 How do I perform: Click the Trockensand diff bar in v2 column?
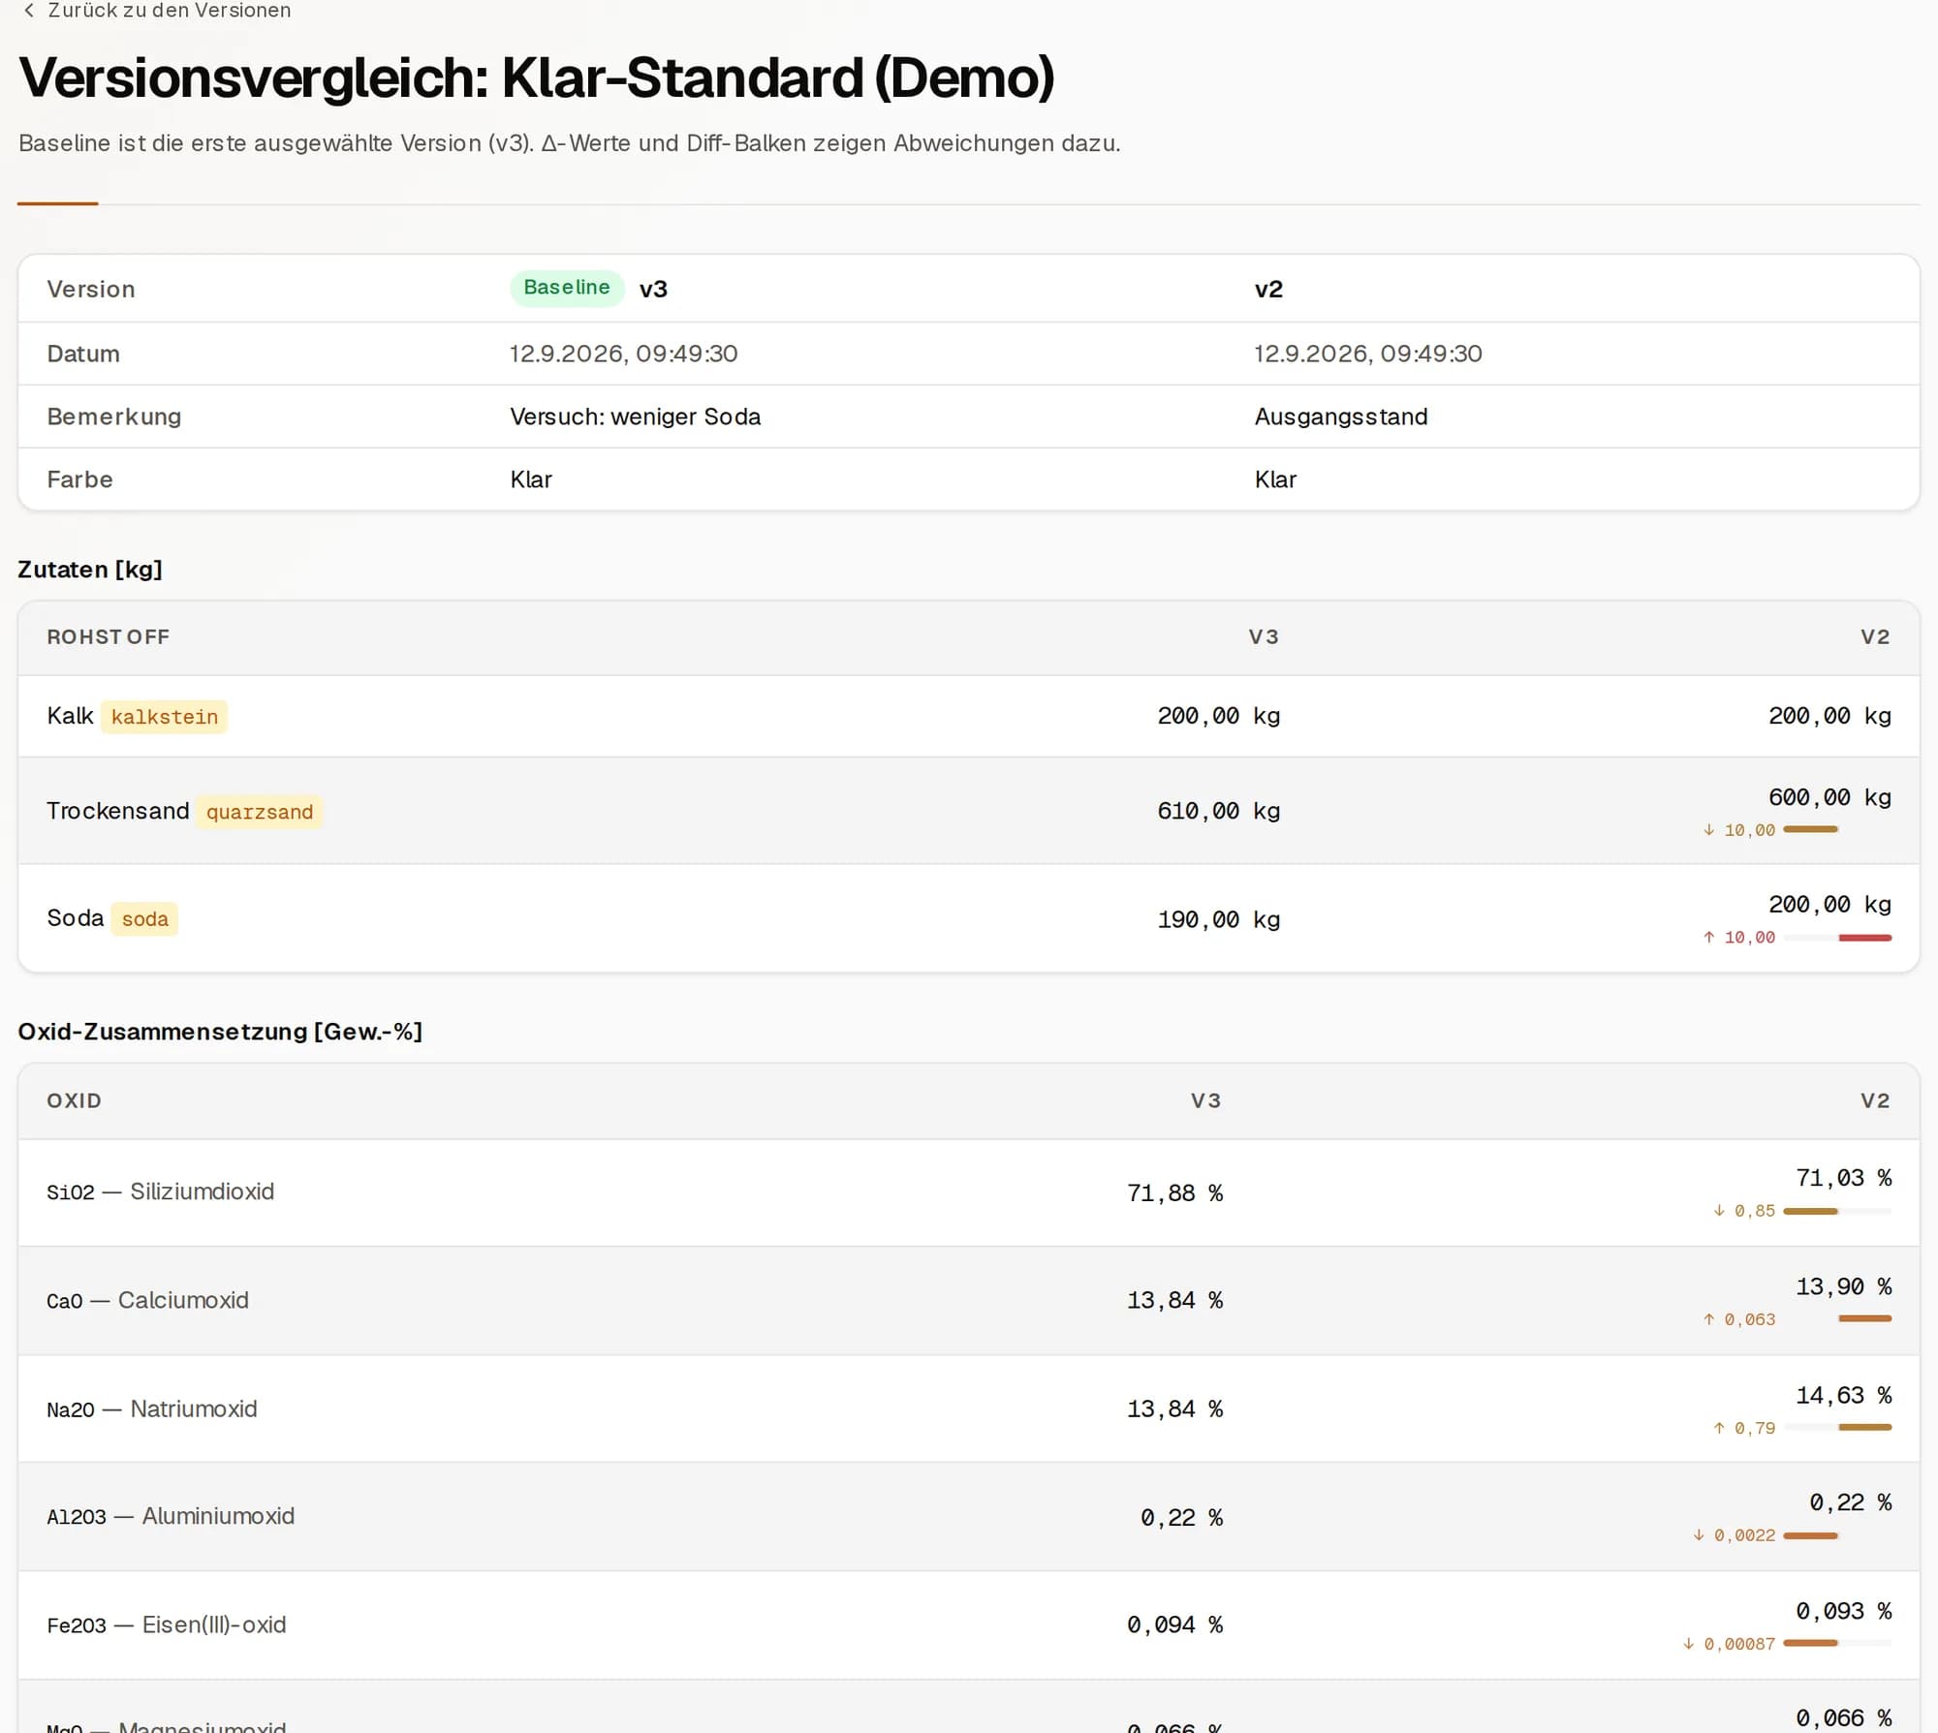pyautogui.click(x=1837, y=829)
